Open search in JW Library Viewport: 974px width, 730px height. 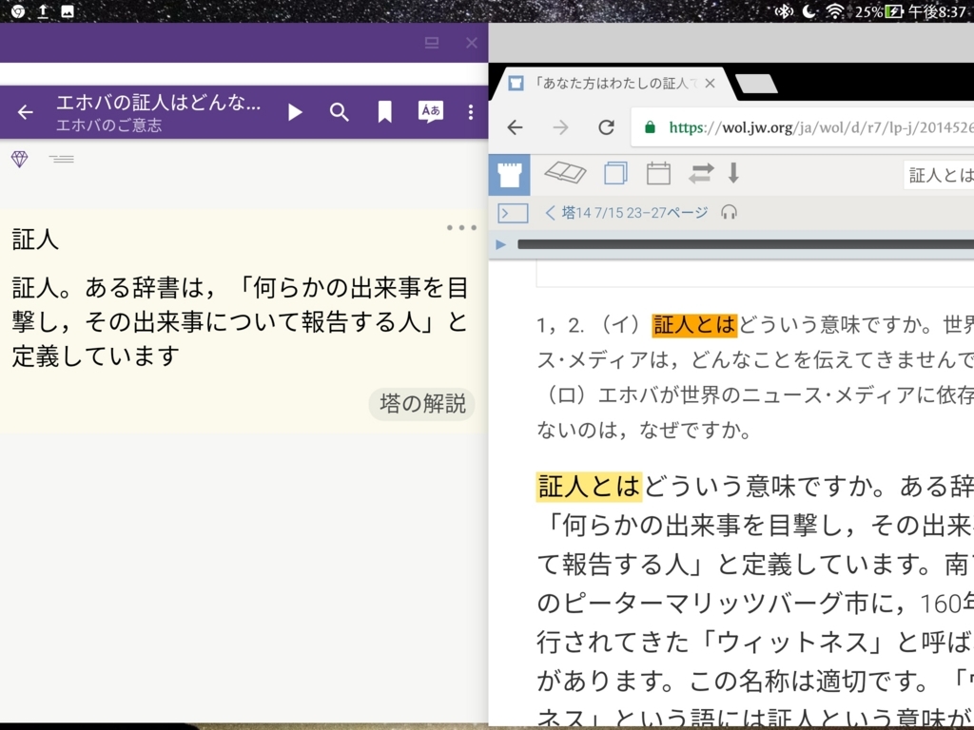pyautogui.click(x=340, y=112)
